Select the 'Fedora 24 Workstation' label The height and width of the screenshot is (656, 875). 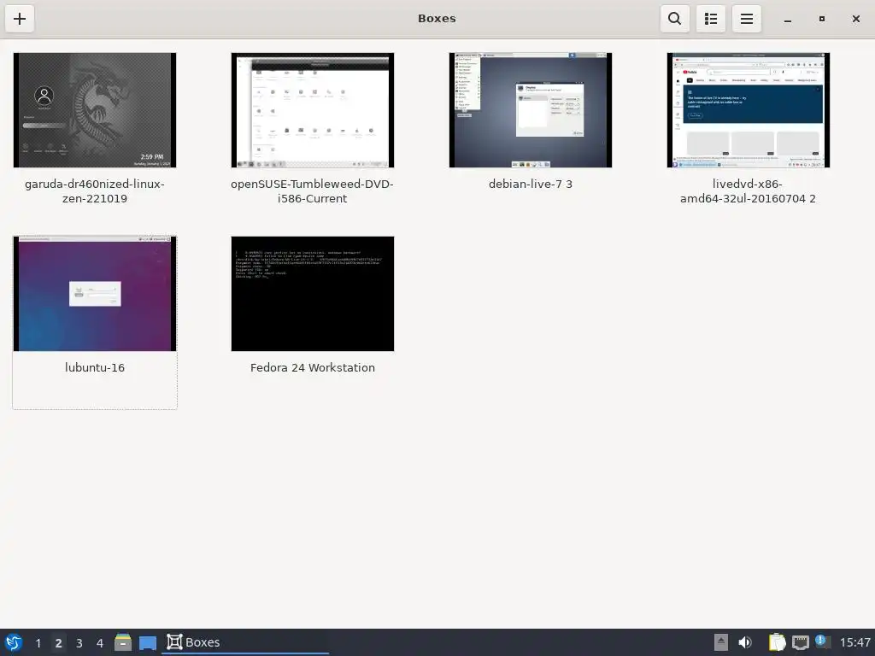(313, 367)
